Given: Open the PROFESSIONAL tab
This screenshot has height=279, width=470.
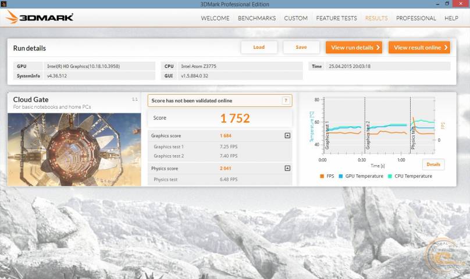Looking at the screenshot, I should pyautogui.click(x=416, y=18).
